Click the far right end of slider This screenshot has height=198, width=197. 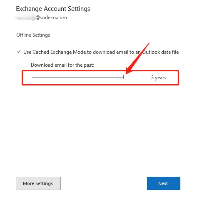tap(146, 77)
